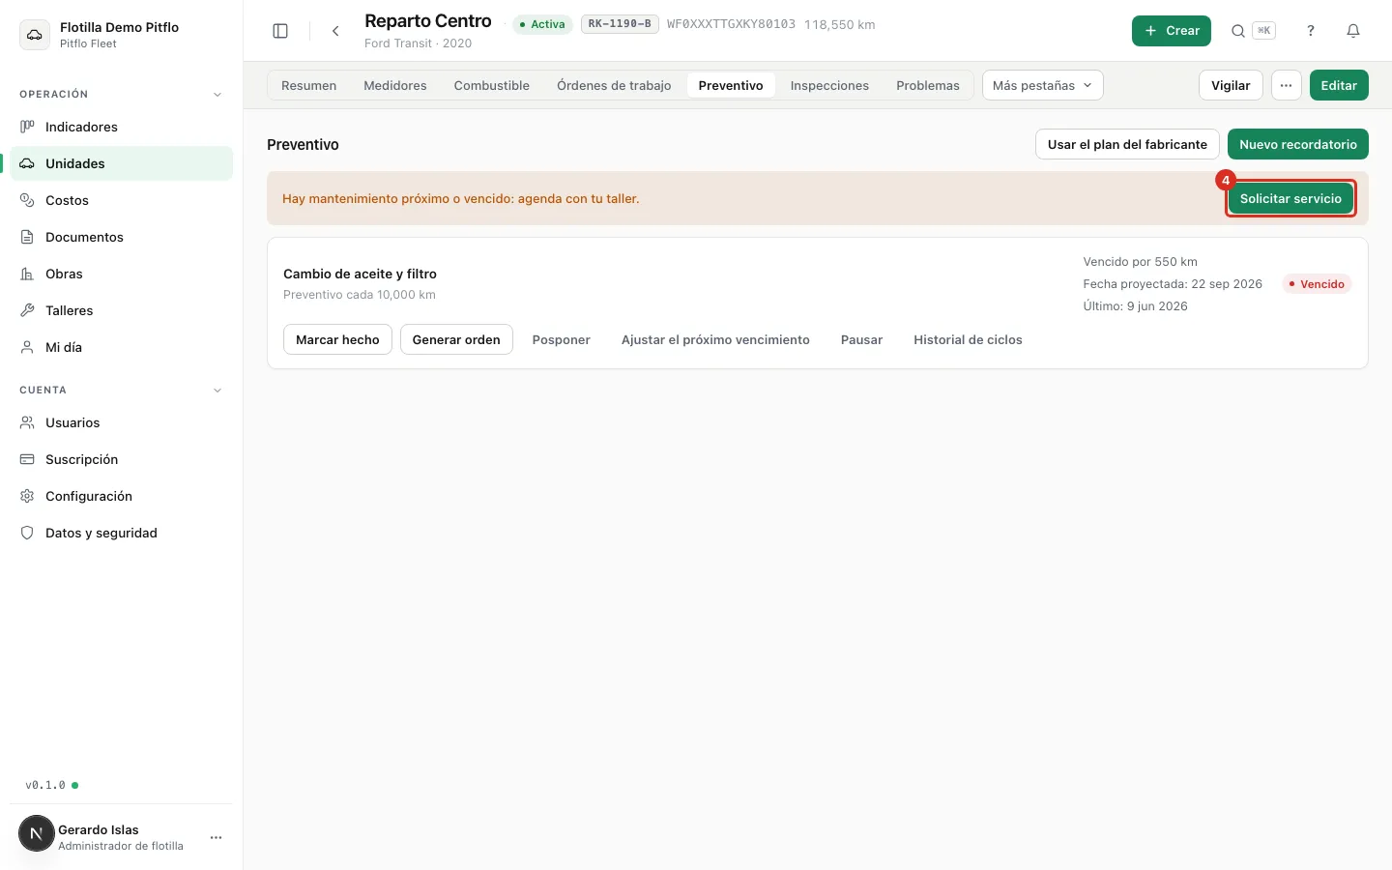Click the Configuración gear icon
This screenshot has height=870, width=1392.
27,496
